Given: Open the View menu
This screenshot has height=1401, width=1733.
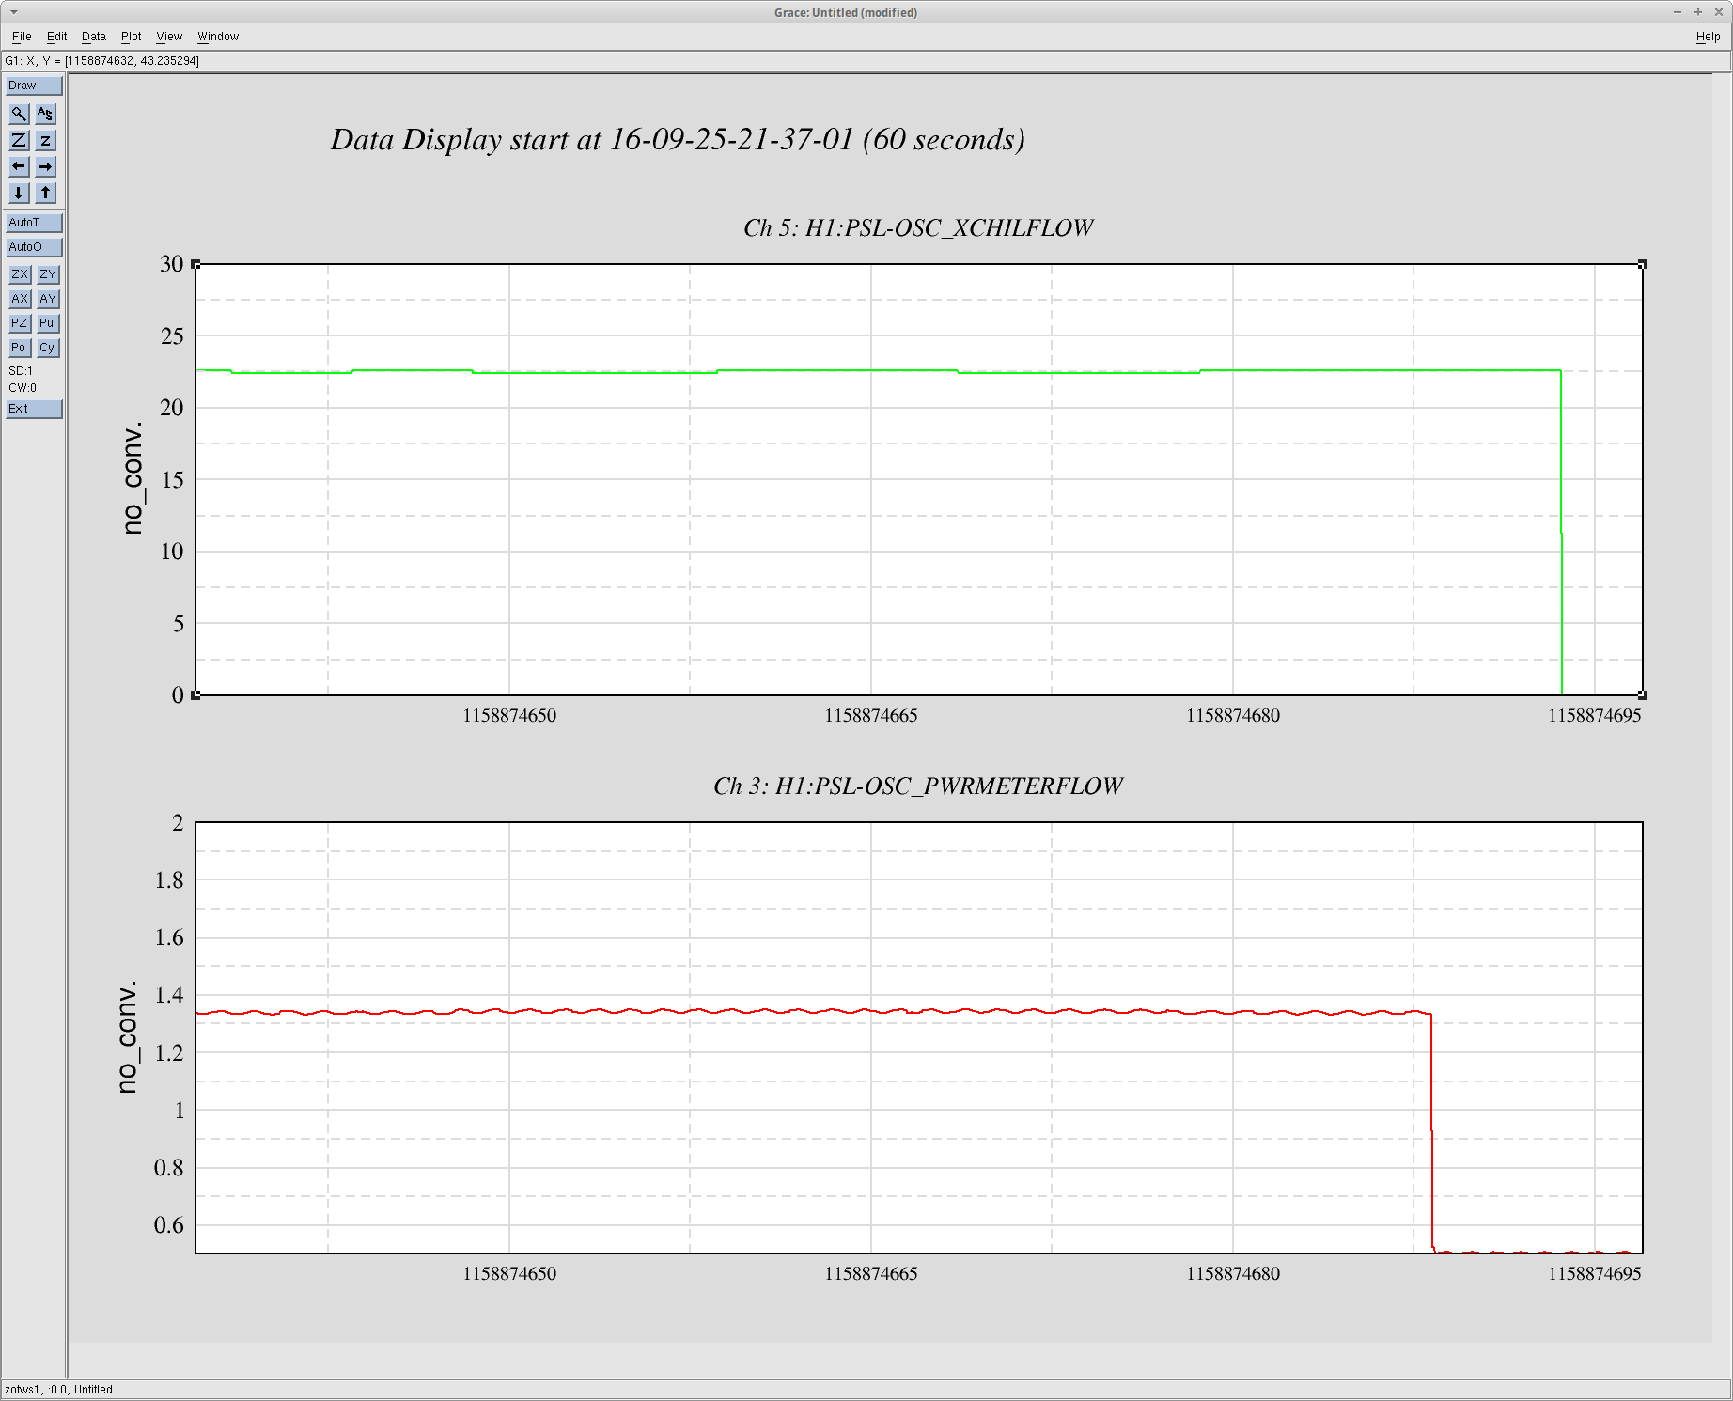Looking at the screenshot, I should [169, 37].
